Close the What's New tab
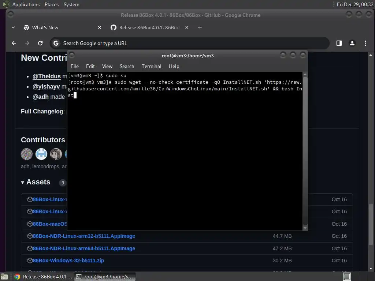 tap(100, 28)
